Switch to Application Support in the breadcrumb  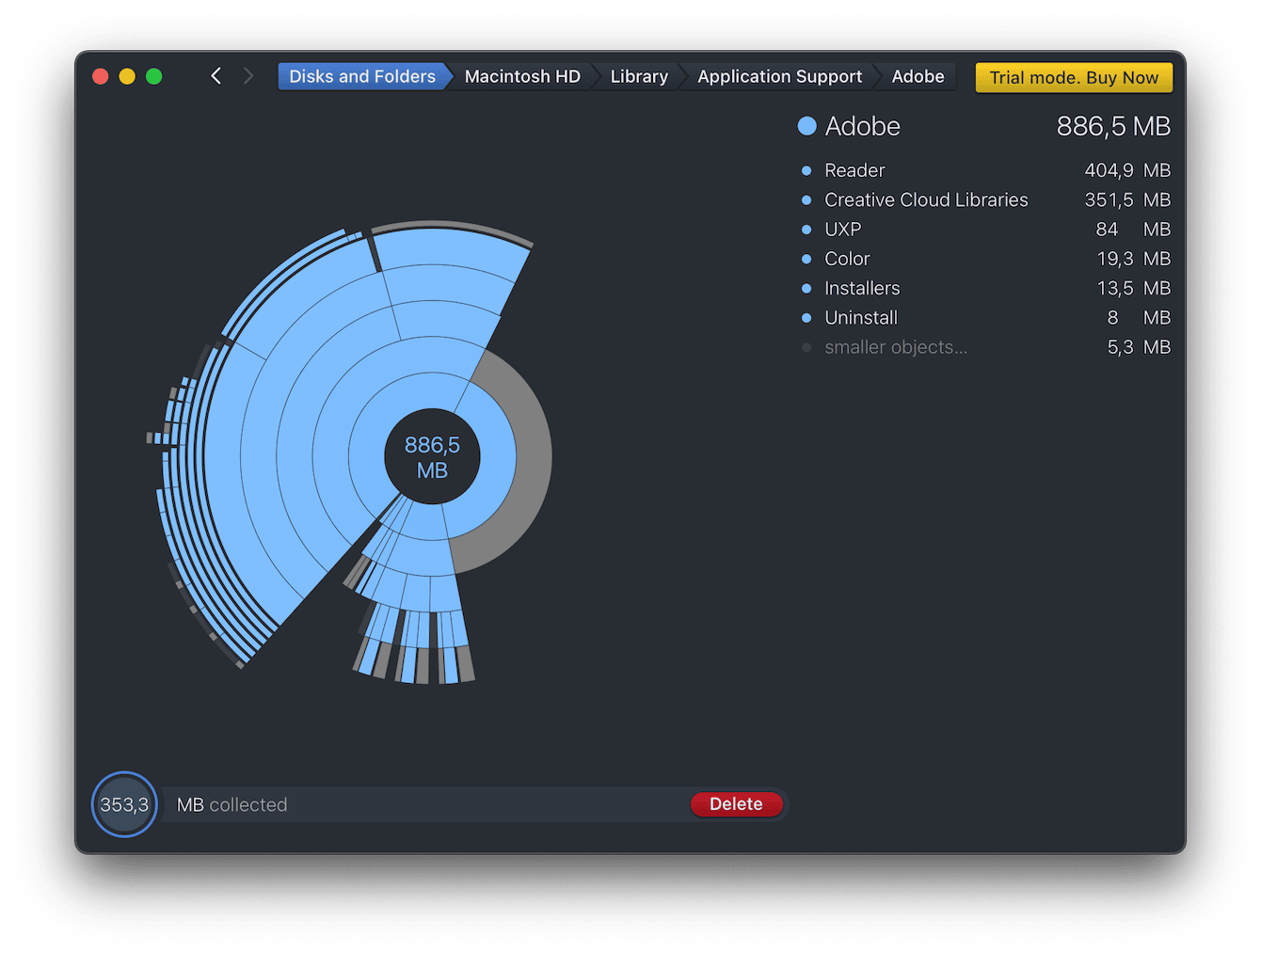(779, 76)
